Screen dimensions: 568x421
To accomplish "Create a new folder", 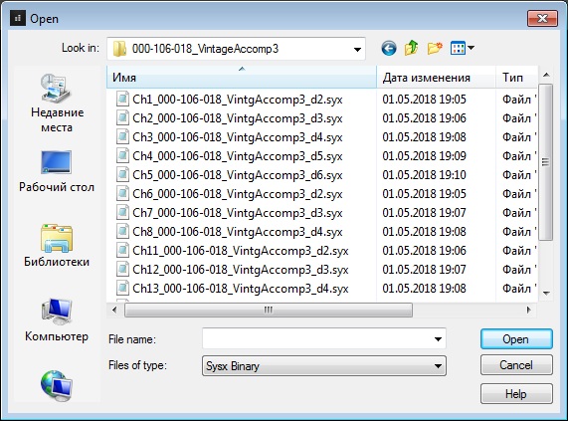I will point(435,48).
